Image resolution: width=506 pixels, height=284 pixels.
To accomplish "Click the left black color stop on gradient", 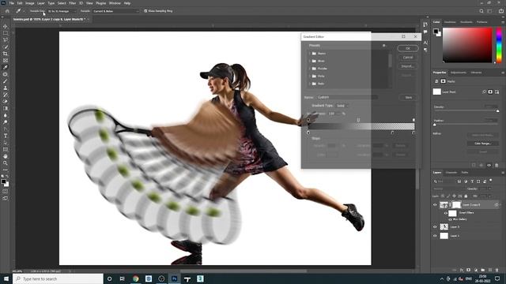I will coord(308,133).
